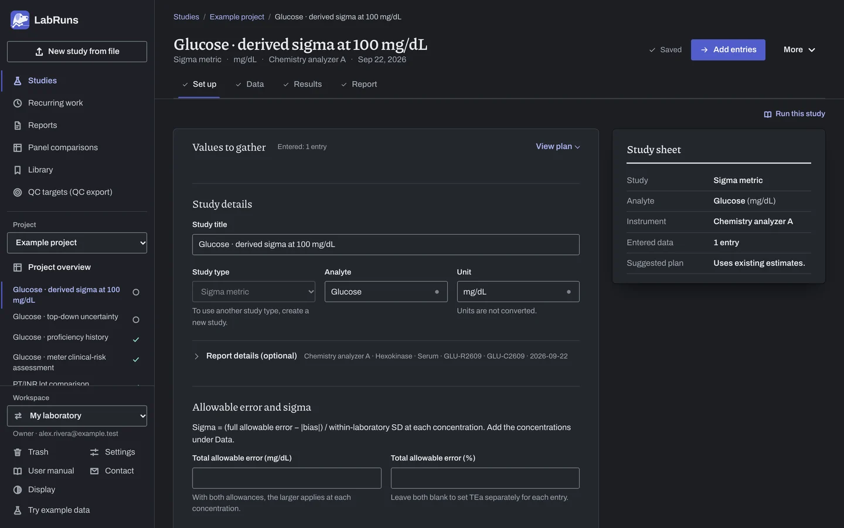Open Studies via its flask icon
844x528 pixels.
point(18,81)
